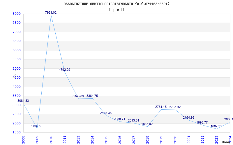
Task: Select the 3346.89 data label
Action: [78, 96]
